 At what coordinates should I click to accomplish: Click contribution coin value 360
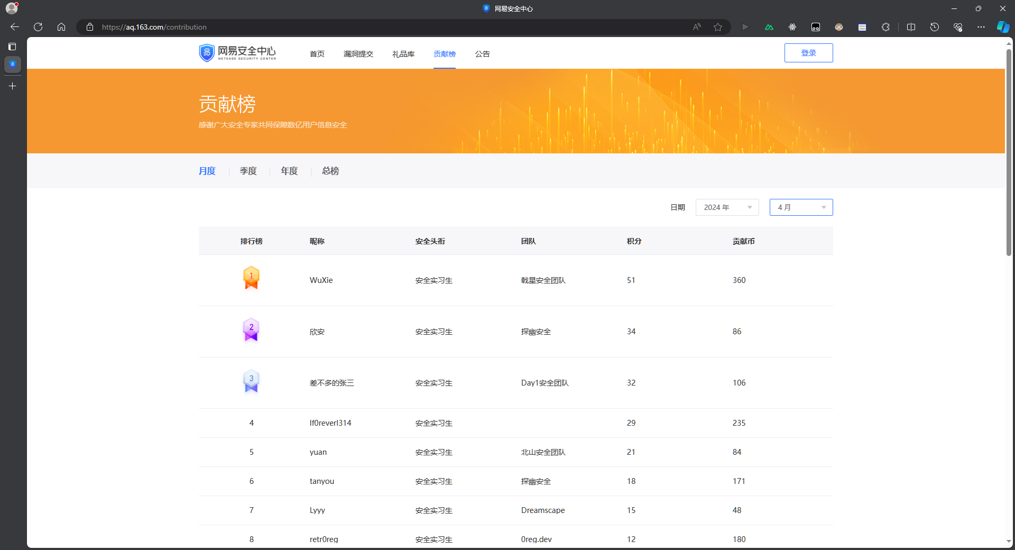[x=739, y=280]
